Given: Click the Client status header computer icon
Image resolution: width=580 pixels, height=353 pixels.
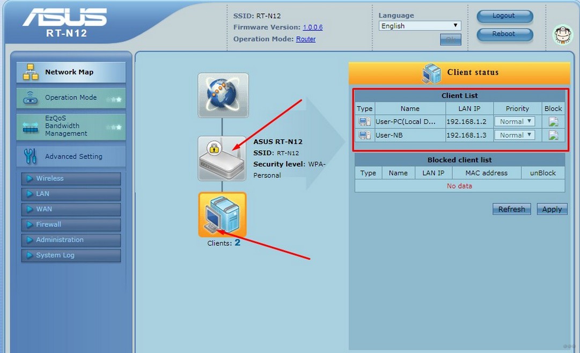Looking at the screenshot, I should pyautogui.click(x=431, y=73).
